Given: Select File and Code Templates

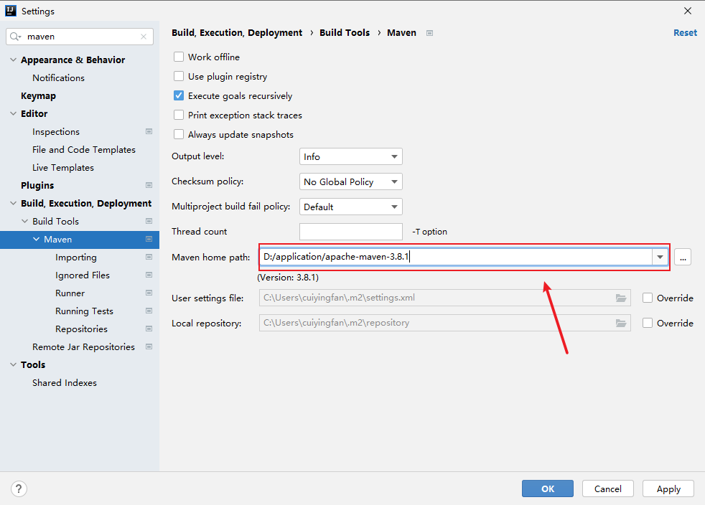Looking at the screenshot, I should click(83, 150).
